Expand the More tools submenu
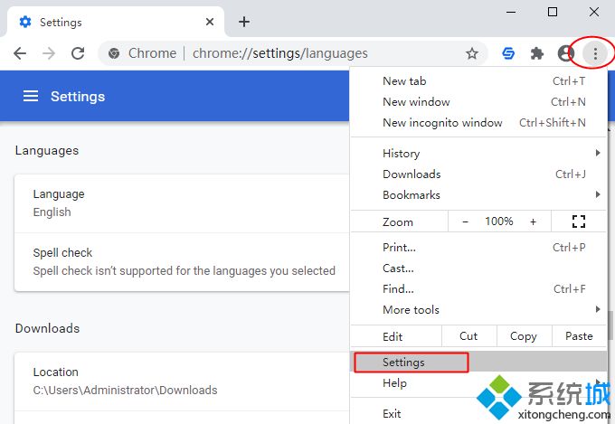This screenshot has height=424, width=615. coord(478,310)
